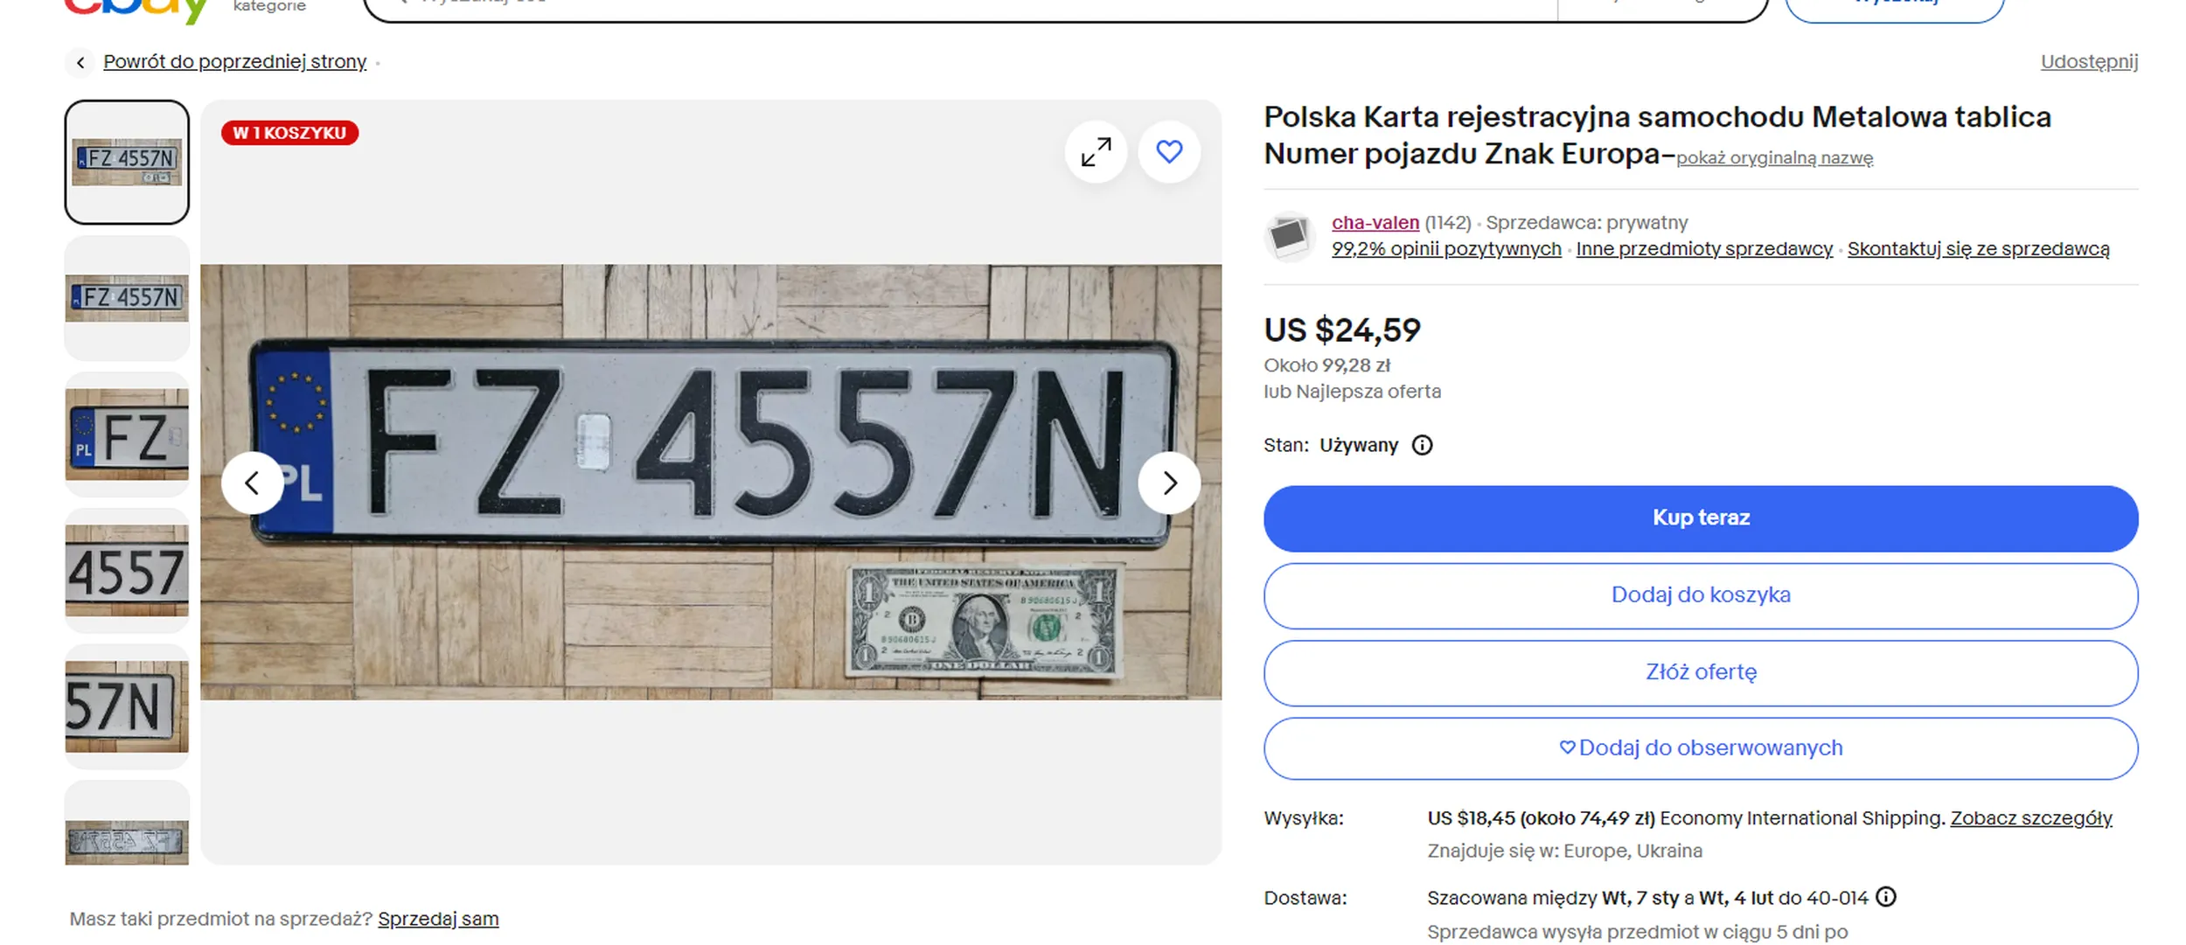This screenshot has height=945, width=2186.
Task: Click the info icon beside the delivery estimate
Action: pyautogui.click(x=1886, y=897)
